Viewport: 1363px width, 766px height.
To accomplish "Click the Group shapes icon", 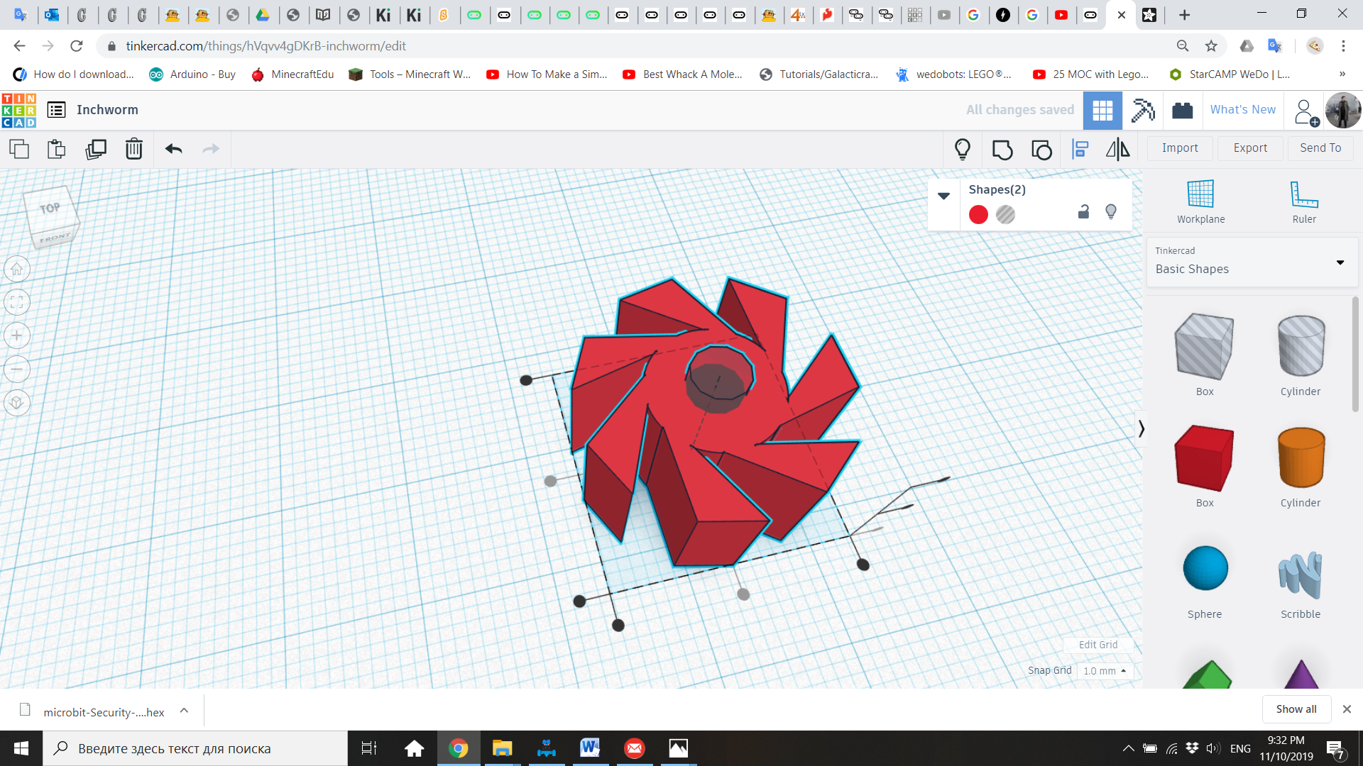I will point(1002,149).
